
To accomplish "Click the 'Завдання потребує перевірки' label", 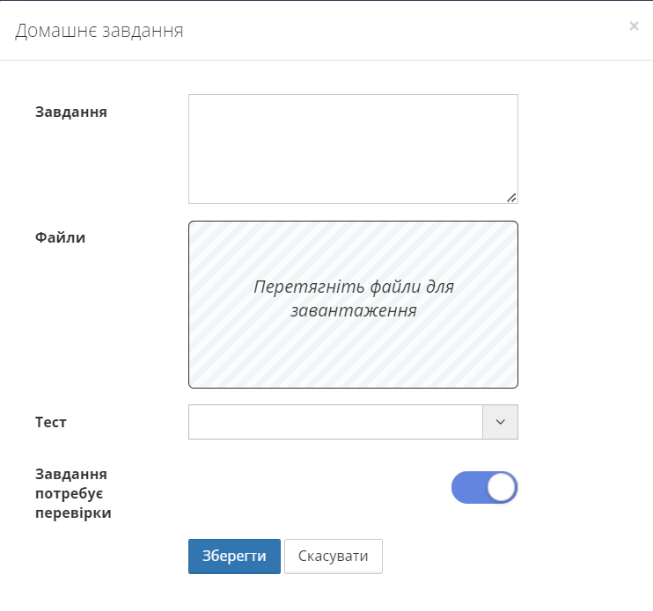I will point(74,493).
